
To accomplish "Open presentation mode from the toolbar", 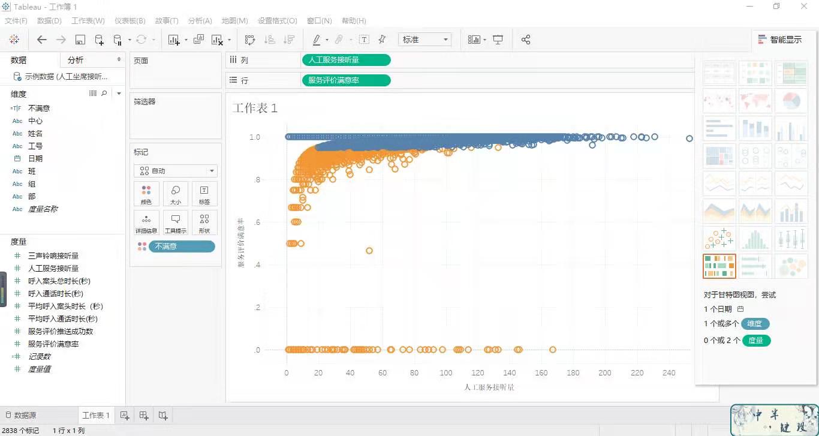I will [498, 40].
